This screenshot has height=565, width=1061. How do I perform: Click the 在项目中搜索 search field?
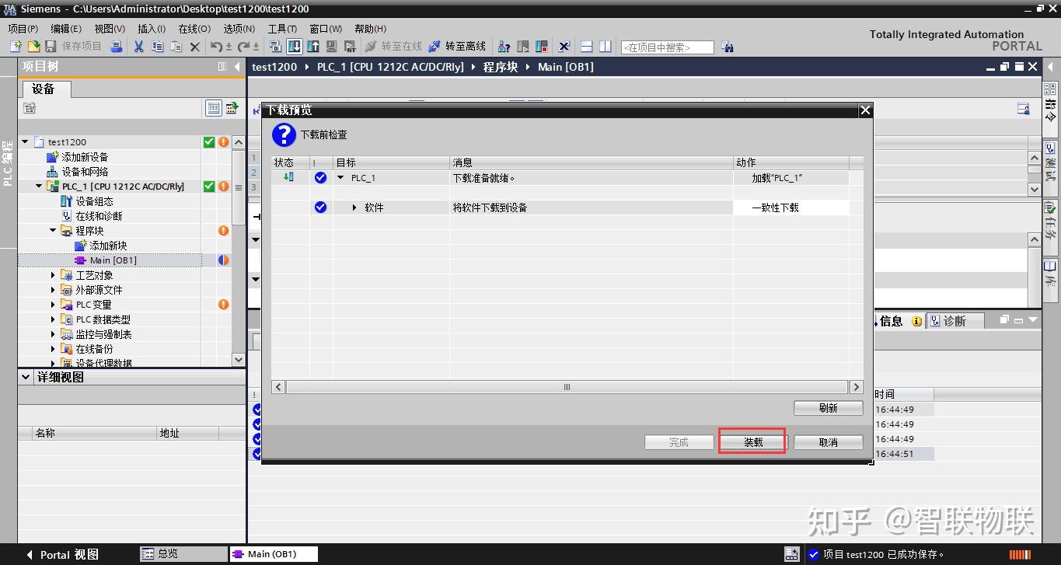coord(668,47)
